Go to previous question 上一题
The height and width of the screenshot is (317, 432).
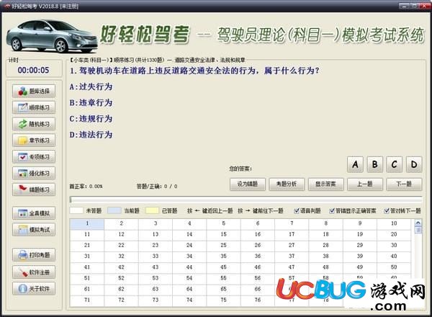click(365, 184)
